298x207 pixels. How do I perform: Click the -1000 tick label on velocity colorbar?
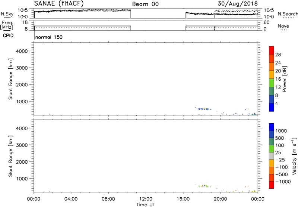283,182
